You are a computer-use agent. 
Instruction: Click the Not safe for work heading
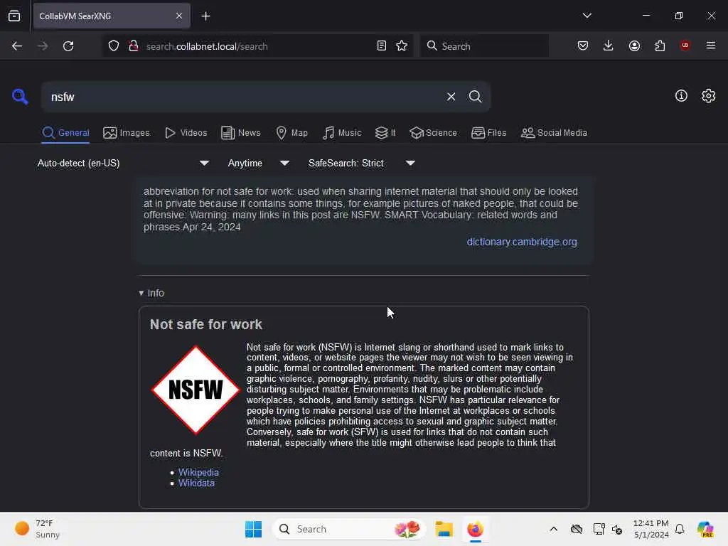(205, 324)
